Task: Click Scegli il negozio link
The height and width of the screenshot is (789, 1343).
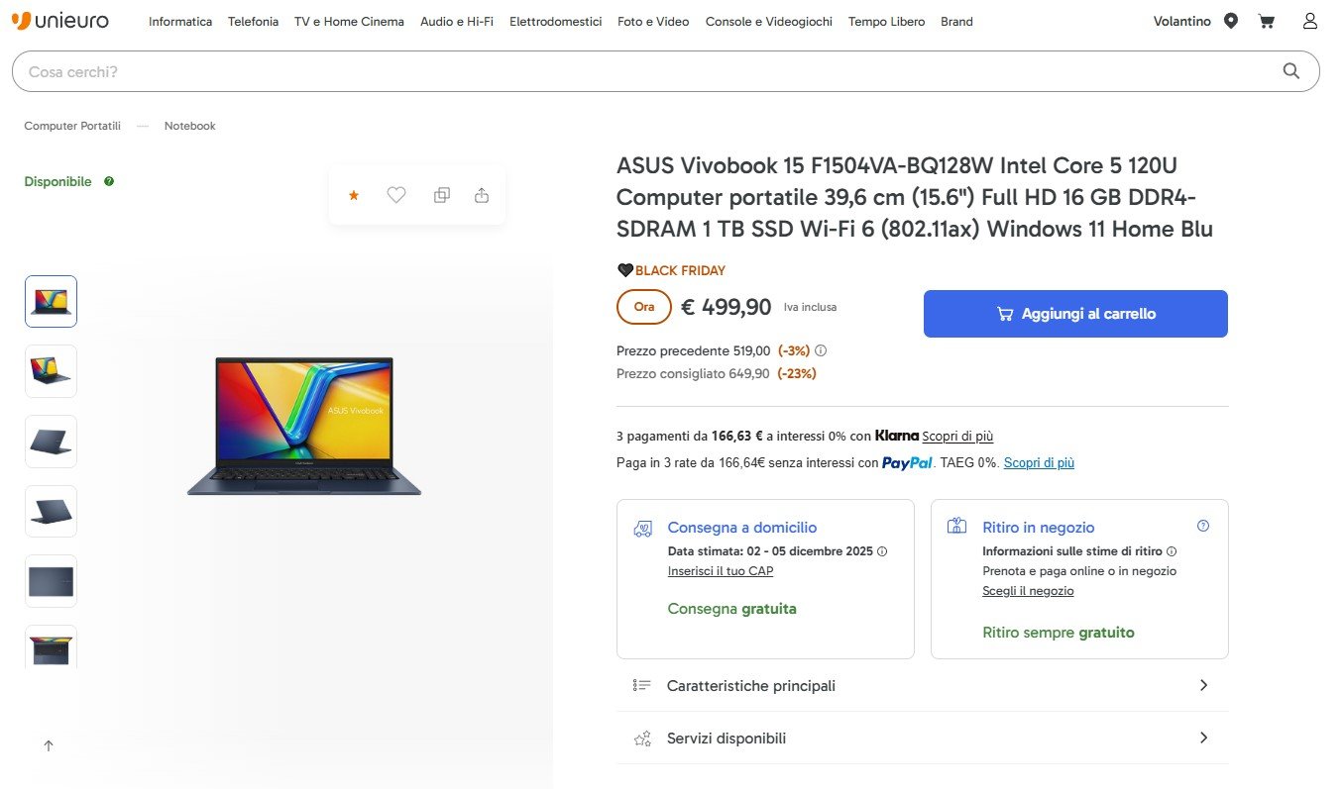Action: pos(1028,591)
